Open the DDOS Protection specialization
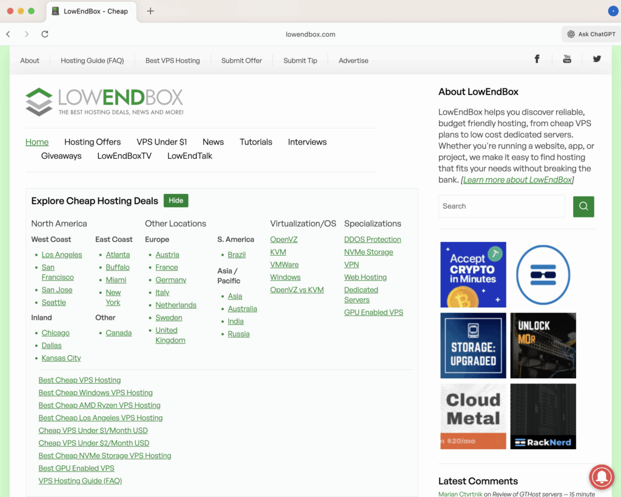This screenshot has width=621, height=497. click(x=372, y=239)
